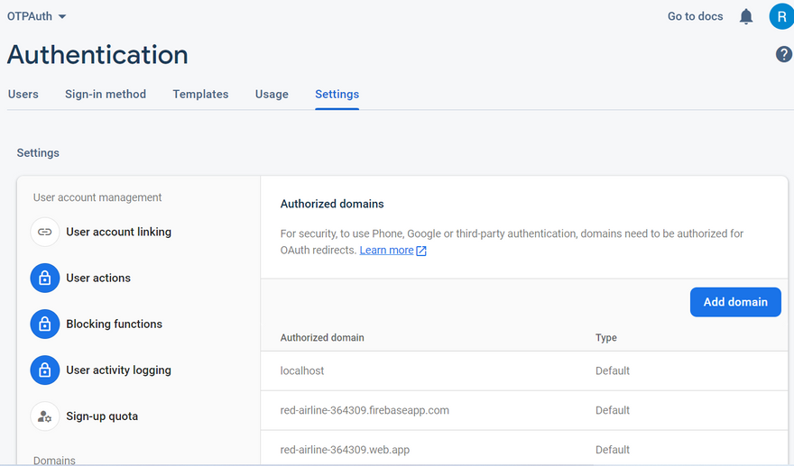Open the Sign-in method tab

[x=106, y=94]
